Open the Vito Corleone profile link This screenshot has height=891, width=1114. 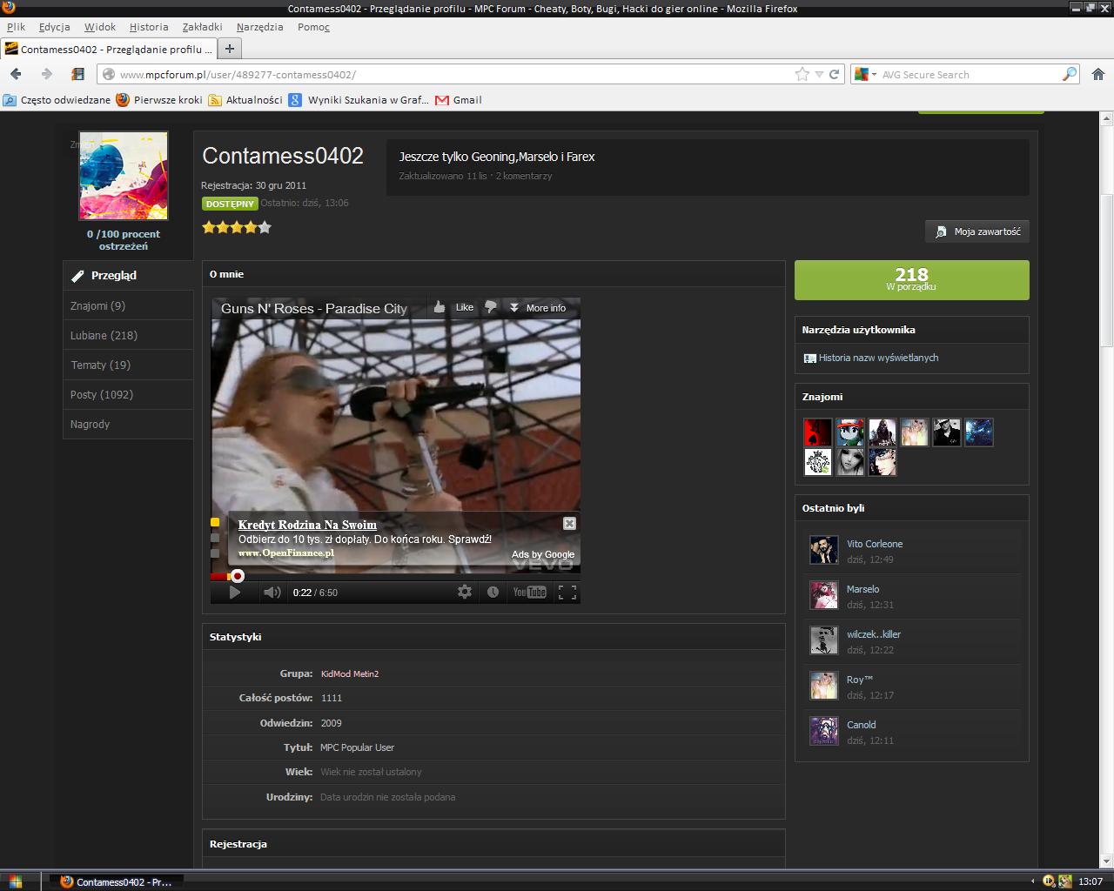[x=875, y=544]
